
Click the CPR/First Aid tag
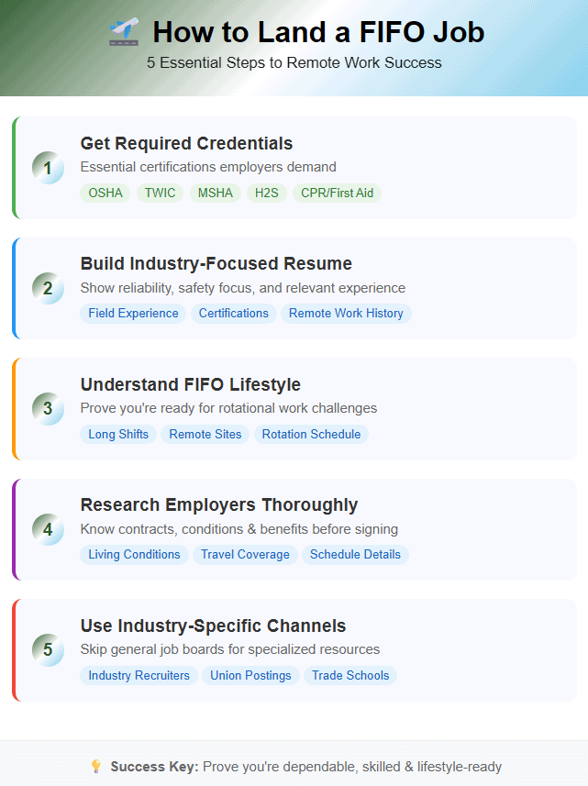pos(337,193)
